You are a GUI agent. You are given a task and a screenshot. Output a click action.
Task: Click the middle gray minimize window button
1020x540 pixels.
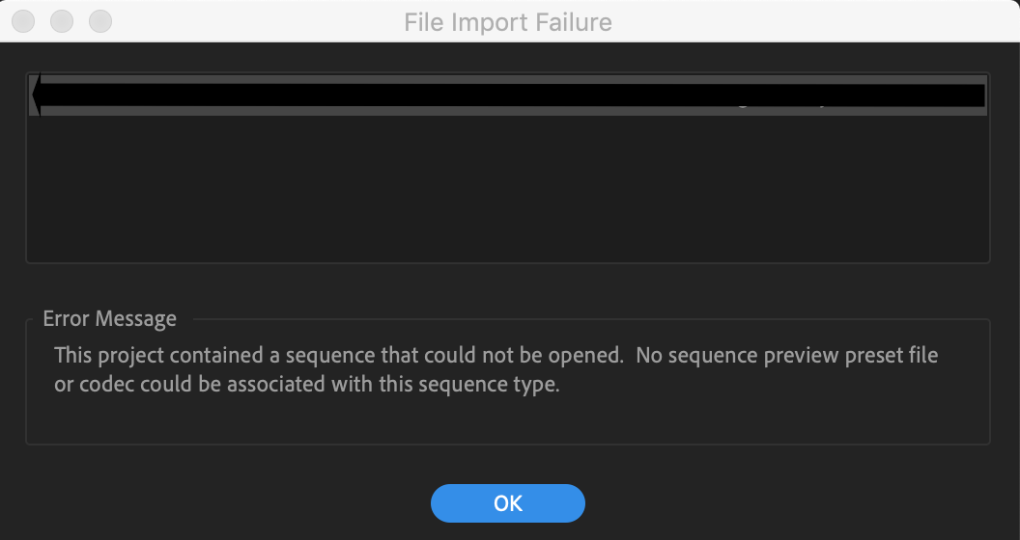(62, 21)
